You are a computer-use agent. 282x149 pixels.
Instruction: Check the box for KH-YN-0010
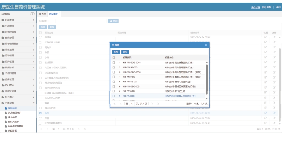(114, 77)
